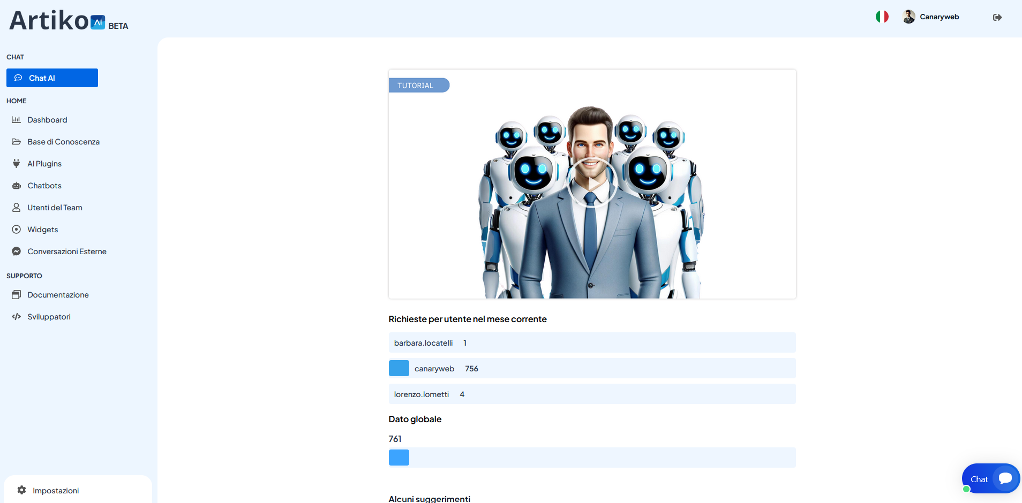Screen dimensions: 1022x503
Task: Navigate to Widgets
Action: 43,230
